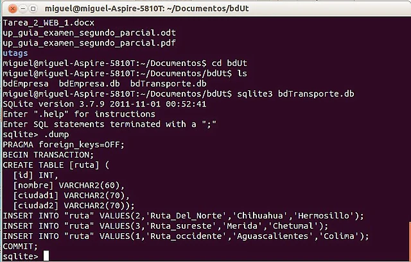Close the terminal window
411x262 pixels.
tap(12, 9)
